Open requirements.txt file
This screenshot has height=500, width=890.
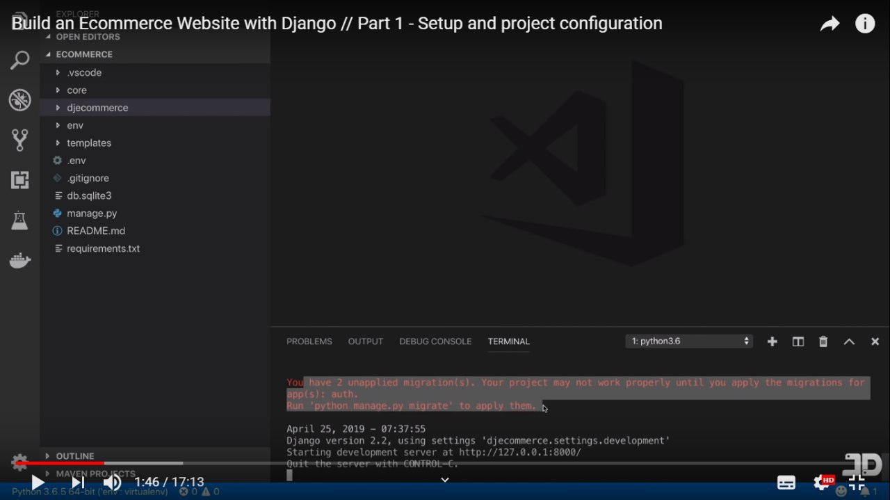pyautogui.click(x=154, y=249)
